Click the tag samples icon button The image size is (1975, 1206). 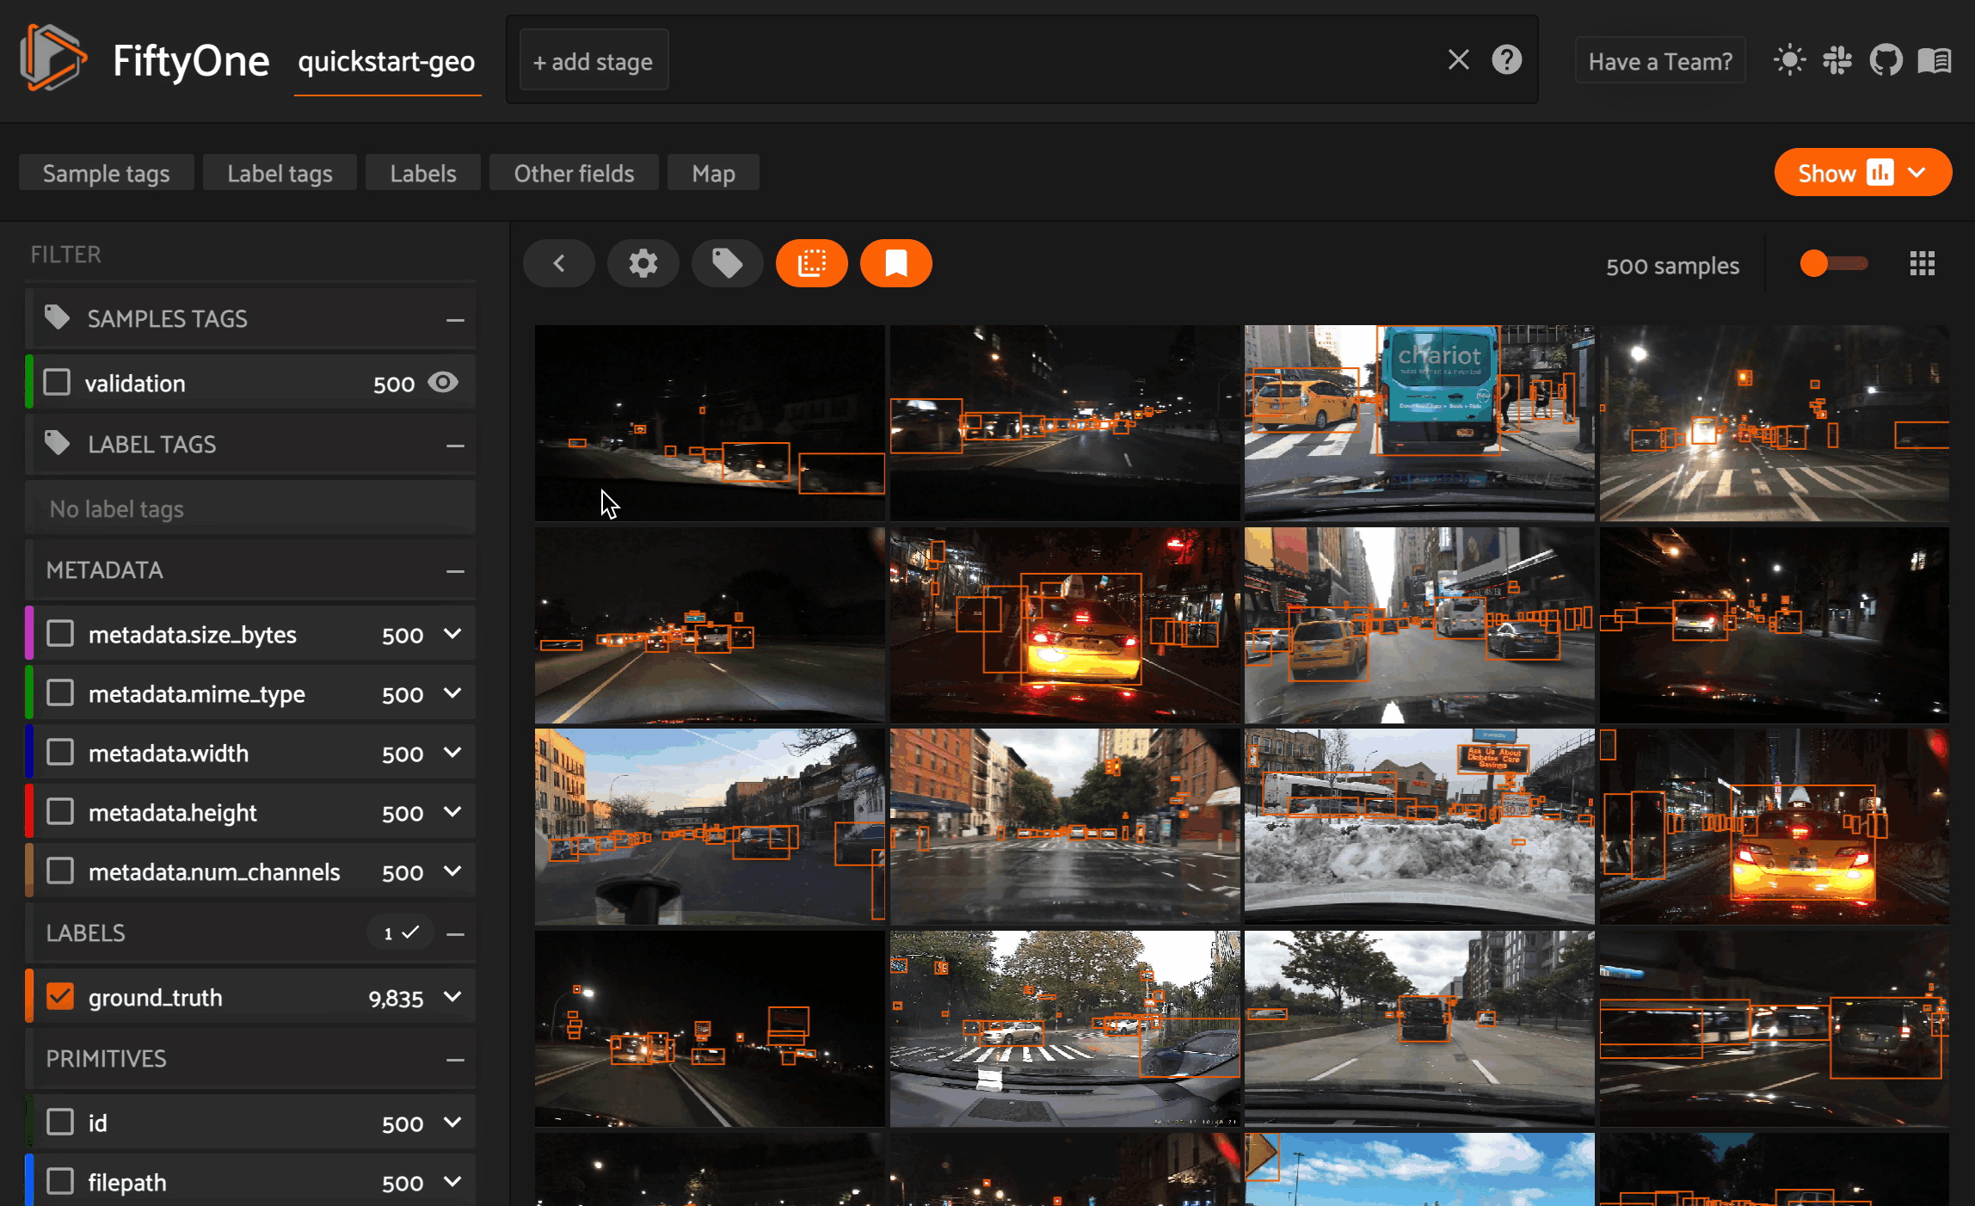pyautogui.click(x=727, y=263)
